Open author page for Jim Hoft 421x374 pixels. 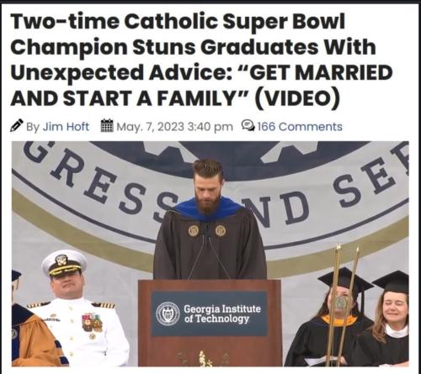point(66,127)
